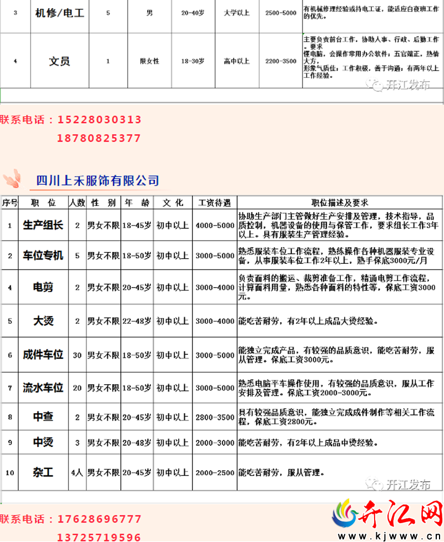This screenshot has width=444, height=542.
Task: Click the 文员 job title cell
Action: pos(59,61)
